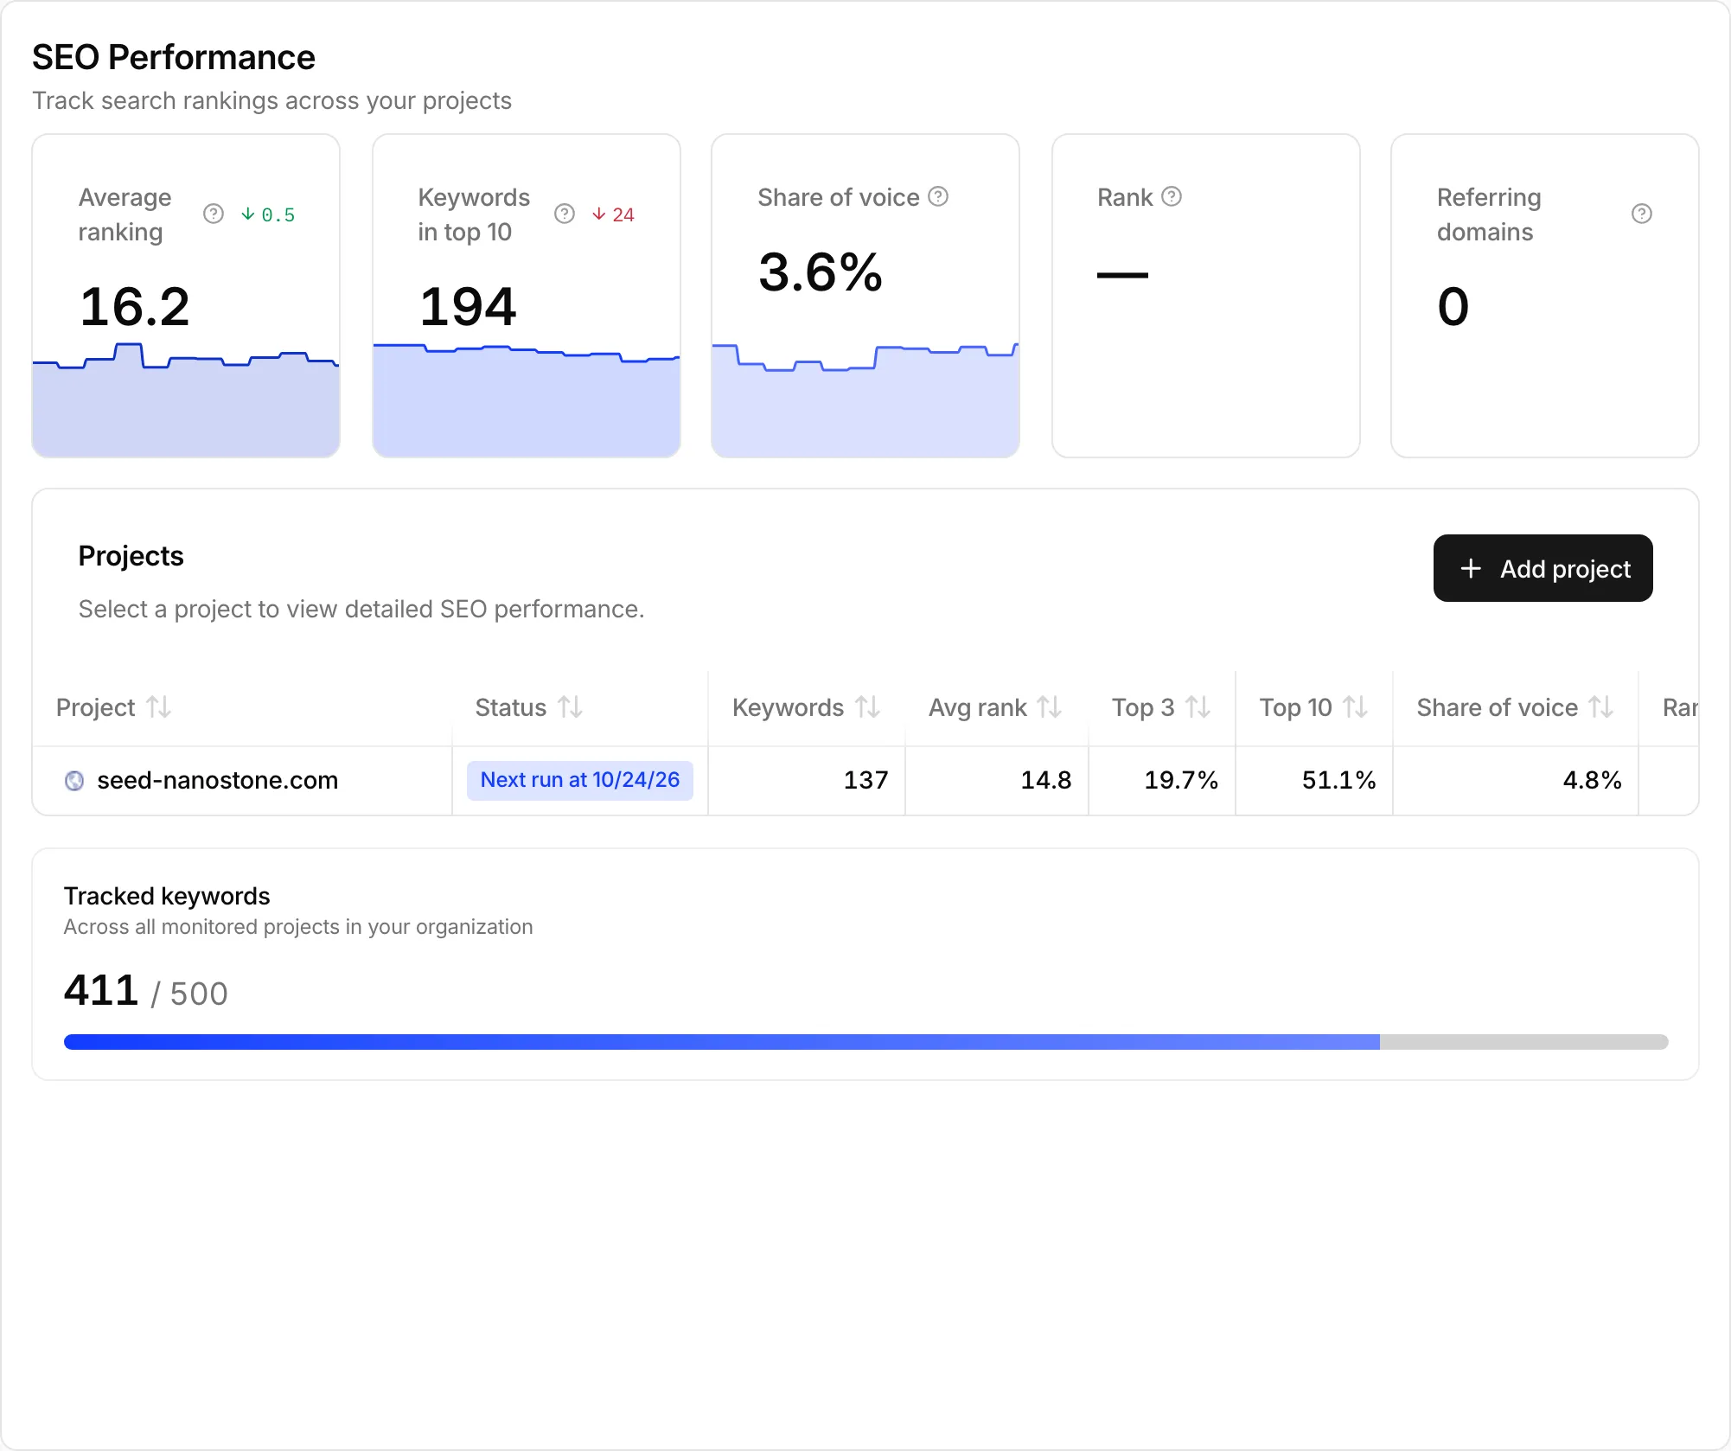This screenshot has width=1731, height=1451.
Task: Click the Keywords in top 10 sparkline chart
Action: coord(526,400)
